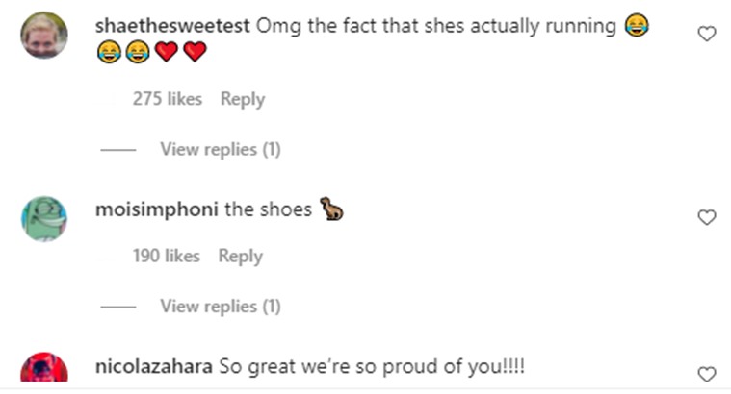Like nicolazahara's comment with the heart

[x=706, y=374]
